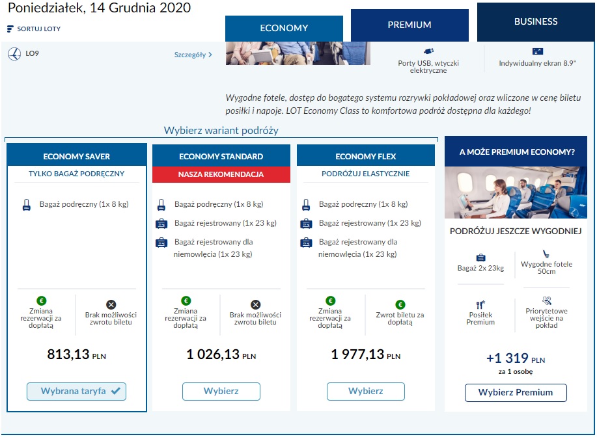
Task: Click the TYLKO BAGAŻ PODRĘCZNY subtitle
Action: tap(77, 174)
